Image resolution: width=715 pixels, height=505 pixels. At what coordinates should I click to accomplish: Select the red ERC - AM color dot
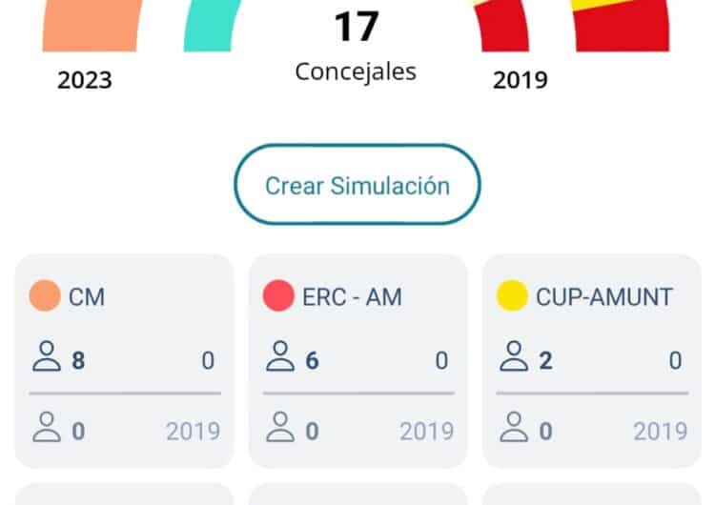pos(278,296)
